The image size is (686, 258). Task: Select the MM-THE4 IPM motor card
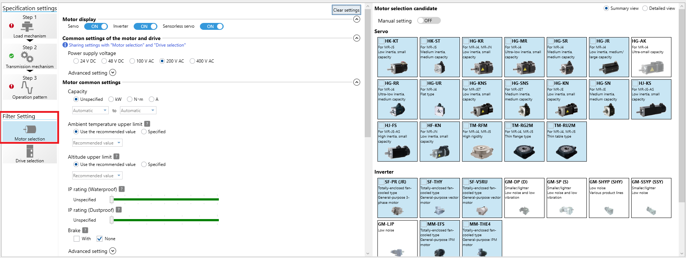click(482, 238)
